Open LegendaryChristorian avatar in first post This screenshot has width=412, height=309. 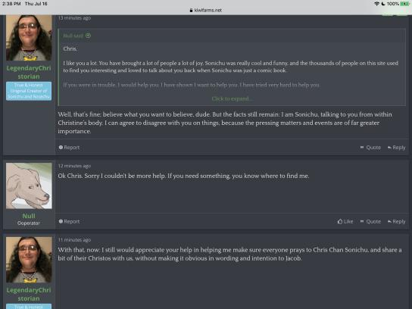pyautogui.click(x=29, y=38)
